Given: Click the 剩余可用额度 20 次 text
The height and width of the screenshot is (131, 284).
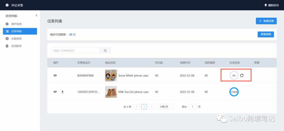Looking at the screenshot, I should coord(63,35).
